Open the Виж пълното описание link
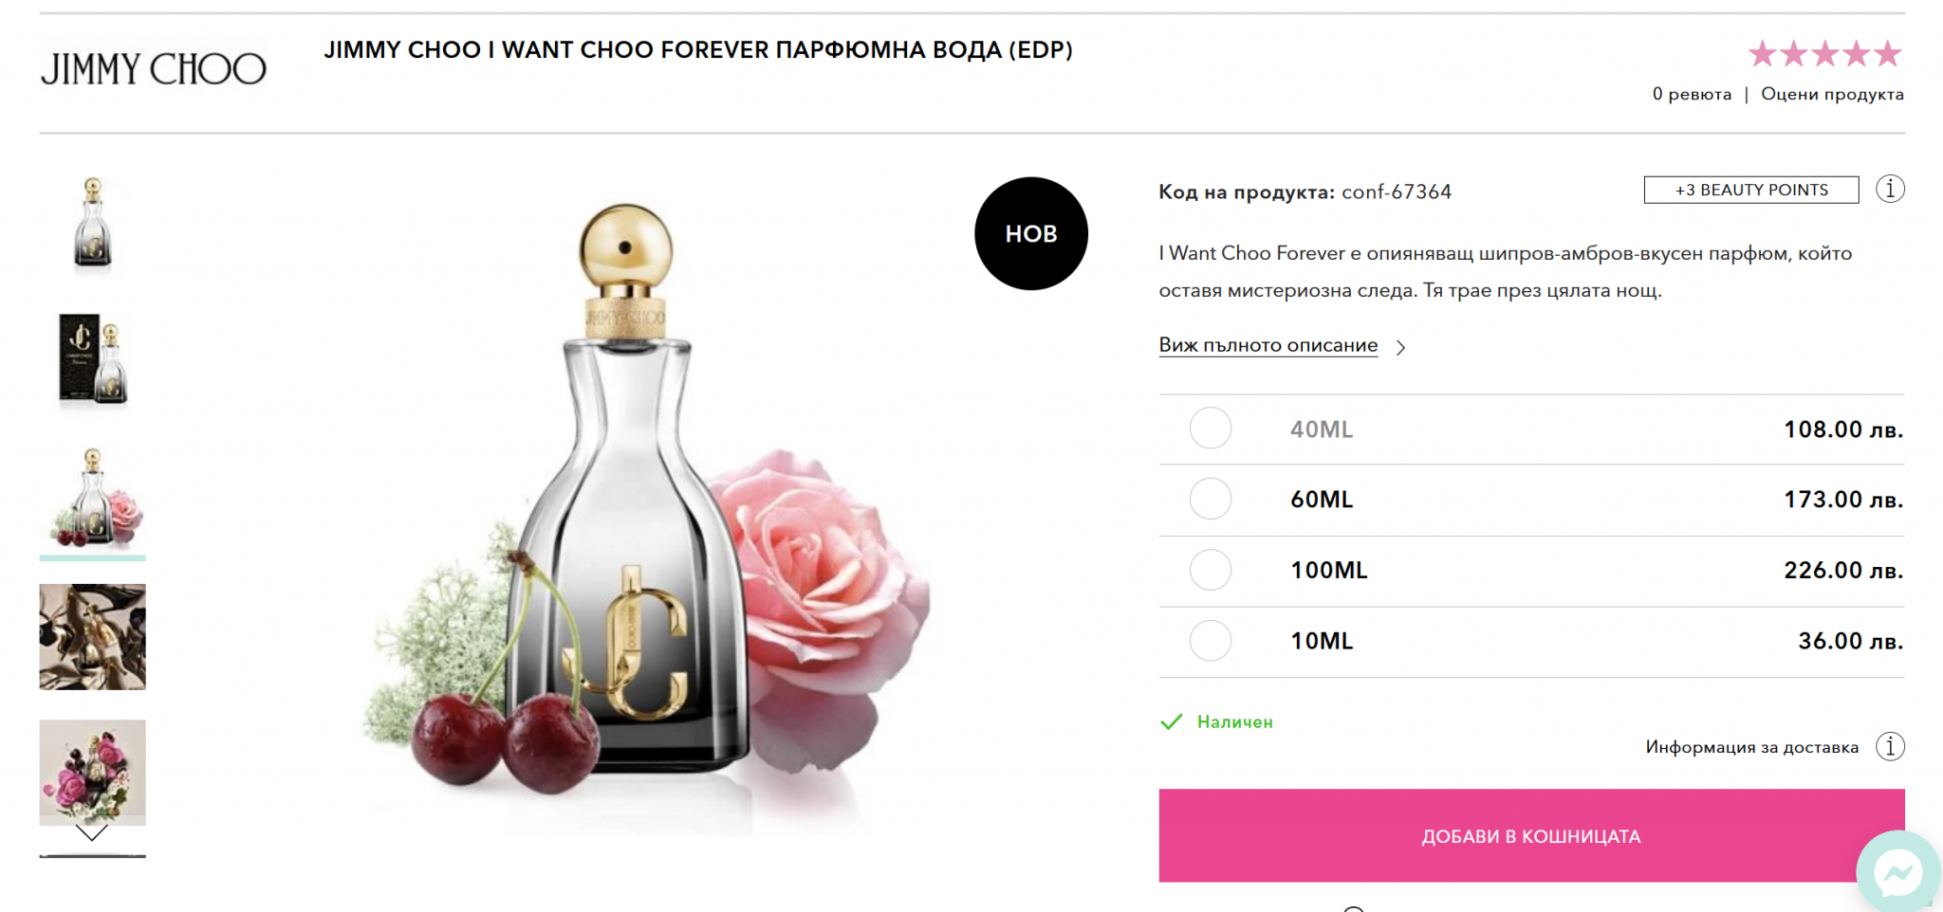 (x=1268, y=345)
